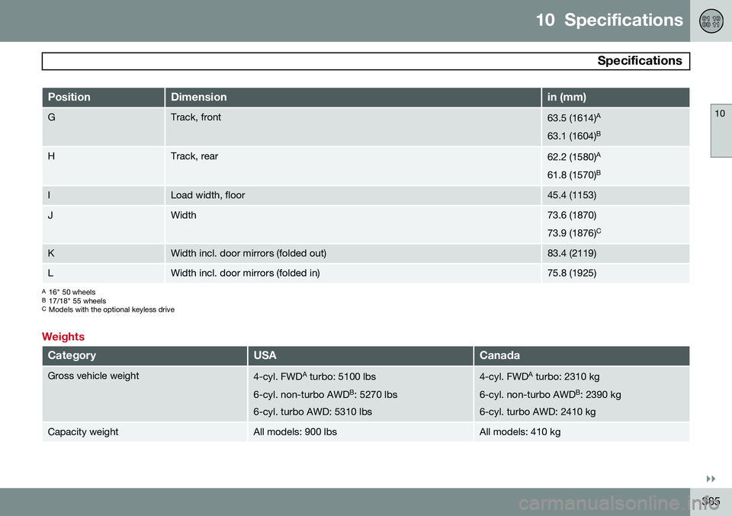Screen dimensions: 732x516
Task: Select the value "45.4 (1153)"
Action: pos(572,195)
